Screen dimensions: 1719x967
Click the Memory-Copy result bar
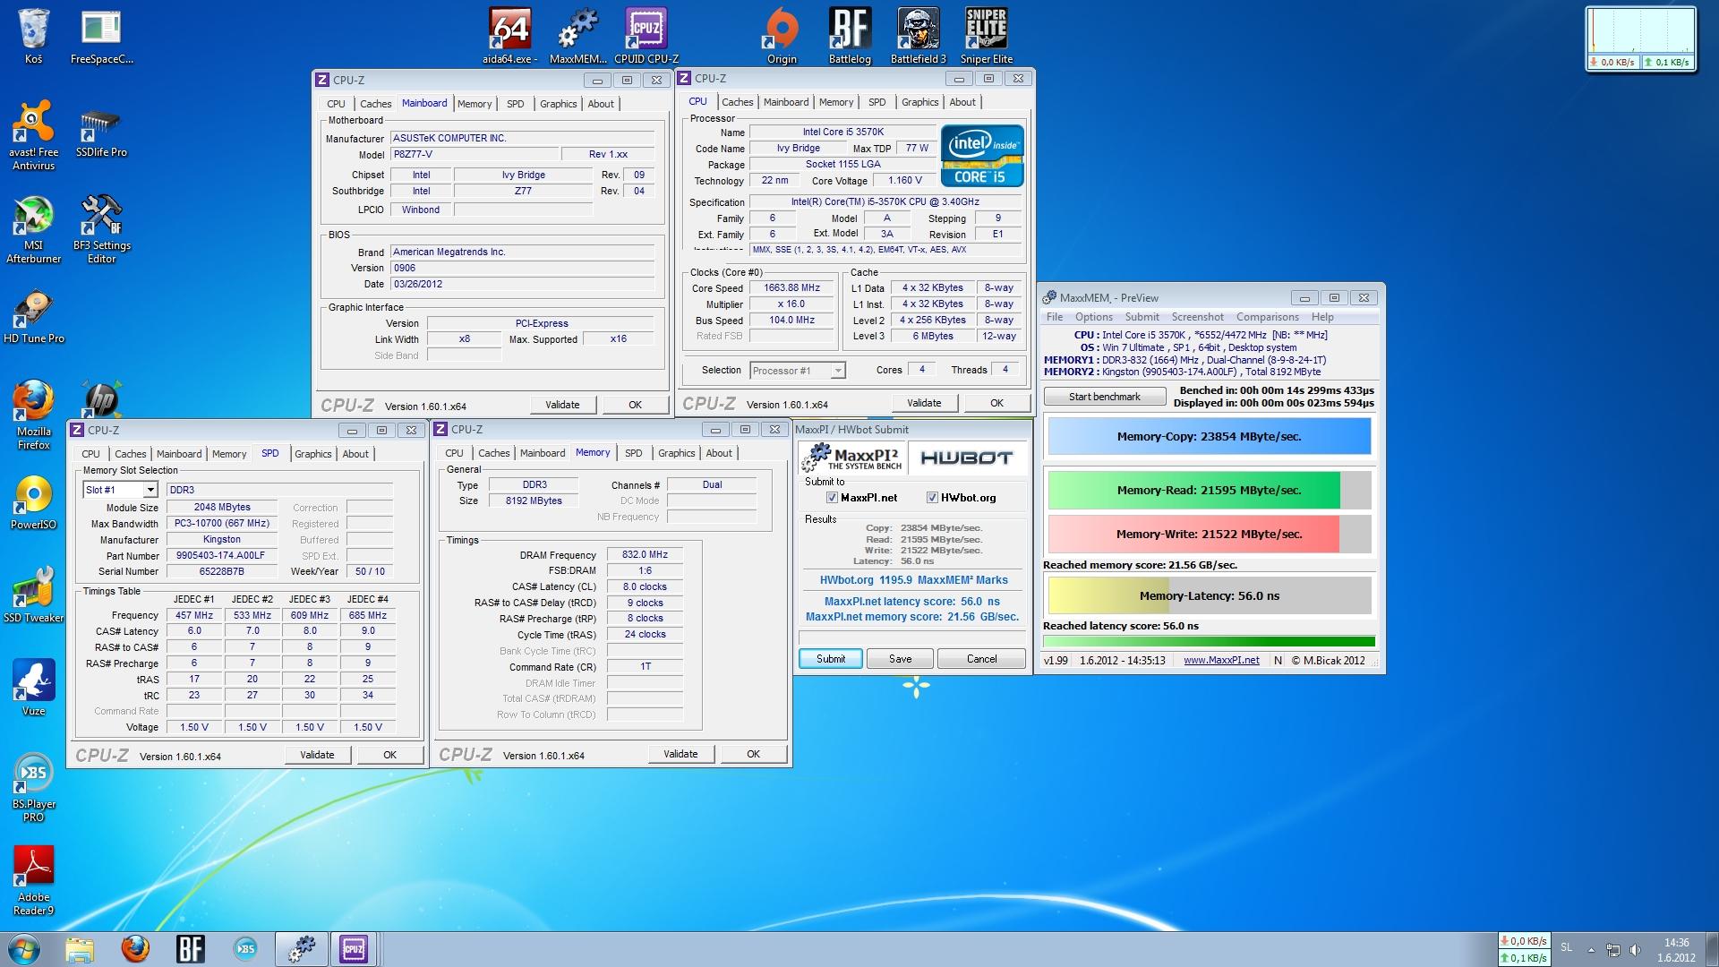pyautogui.click(x=1209, y=437)
